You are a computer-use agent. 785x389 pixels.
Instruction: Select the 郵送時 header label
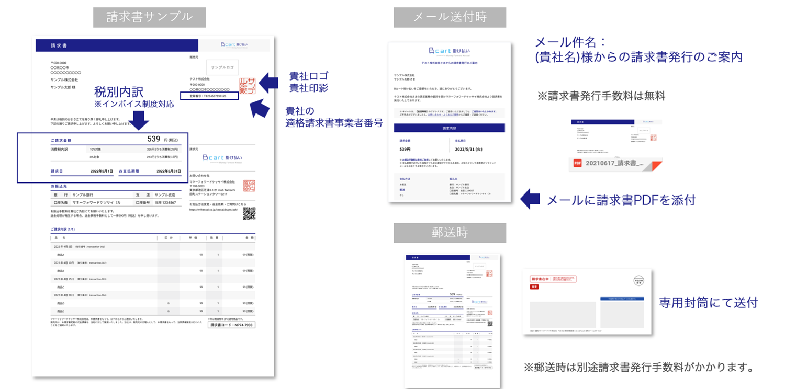click(450, 233)
